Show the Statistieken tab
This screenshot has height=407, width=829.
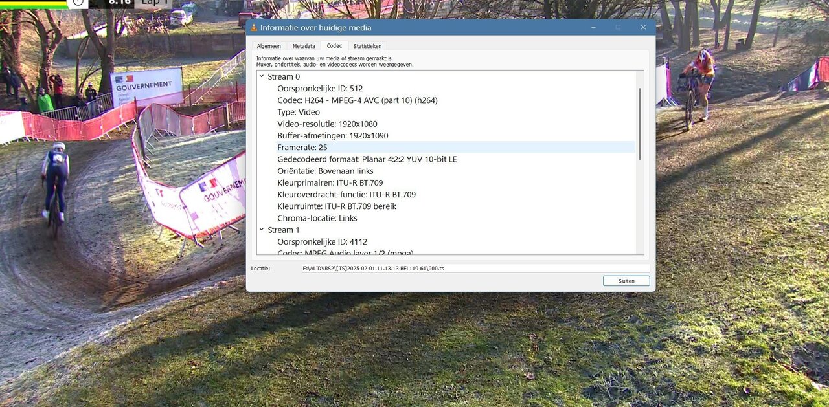(367, 46)
